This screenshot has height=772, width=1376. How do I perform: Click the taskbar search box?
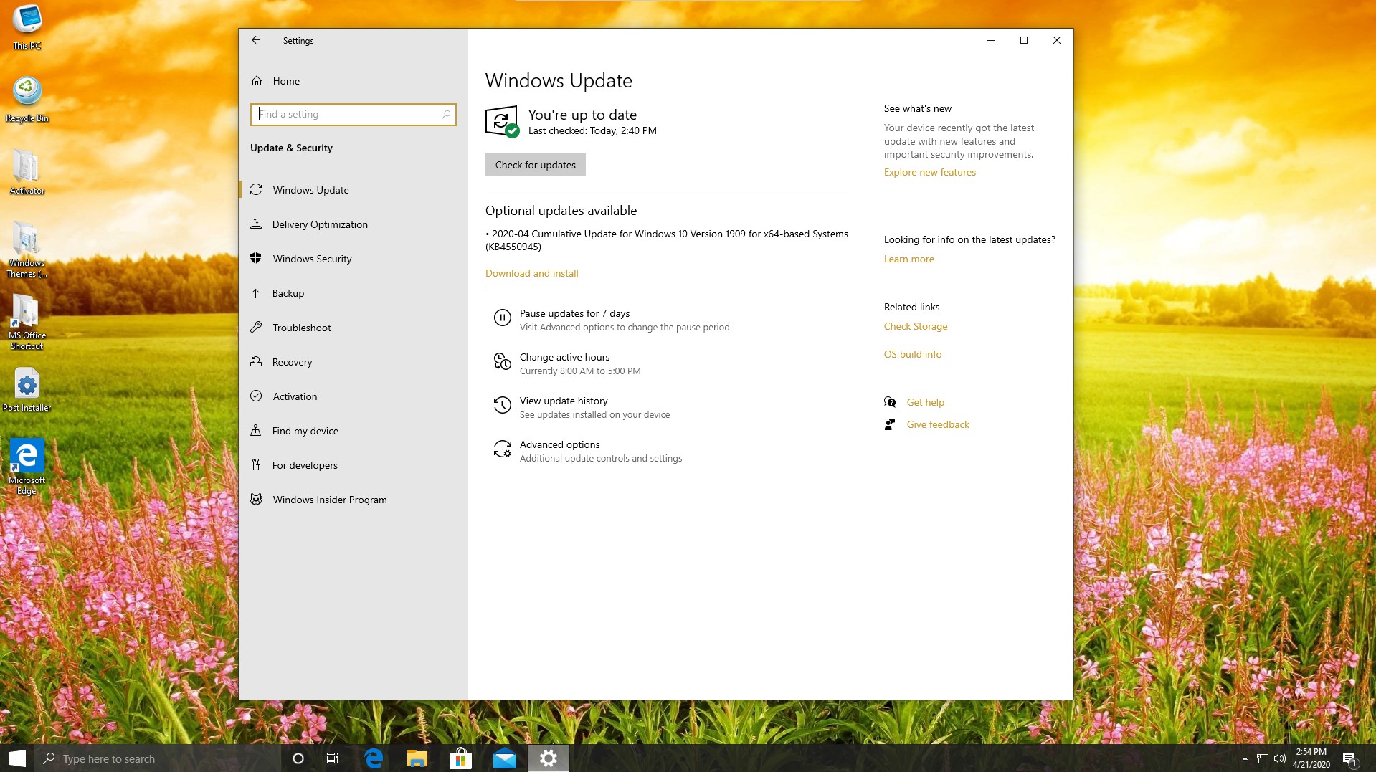(x=158, y=758)
